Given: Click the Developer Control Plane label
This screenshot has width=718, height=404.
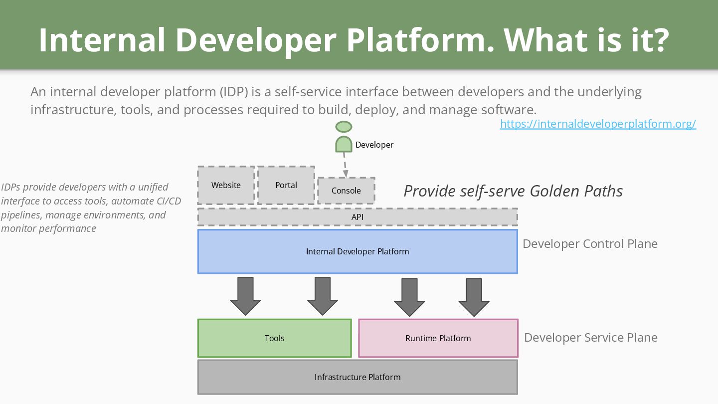Looking at the screenshot, I should pos(590,244).
